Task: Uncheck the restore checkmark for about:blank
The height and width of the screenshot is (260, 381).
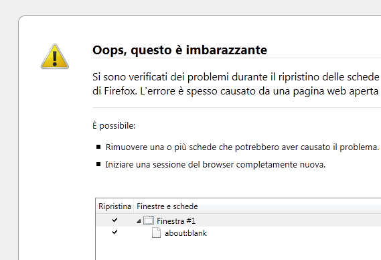Action: point(115,232)
